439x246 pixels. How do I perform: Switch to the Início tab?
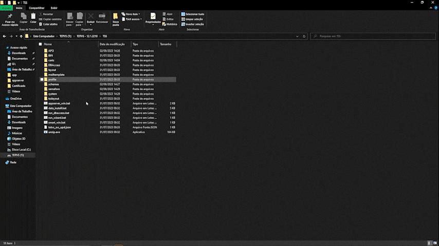(19, 8)
